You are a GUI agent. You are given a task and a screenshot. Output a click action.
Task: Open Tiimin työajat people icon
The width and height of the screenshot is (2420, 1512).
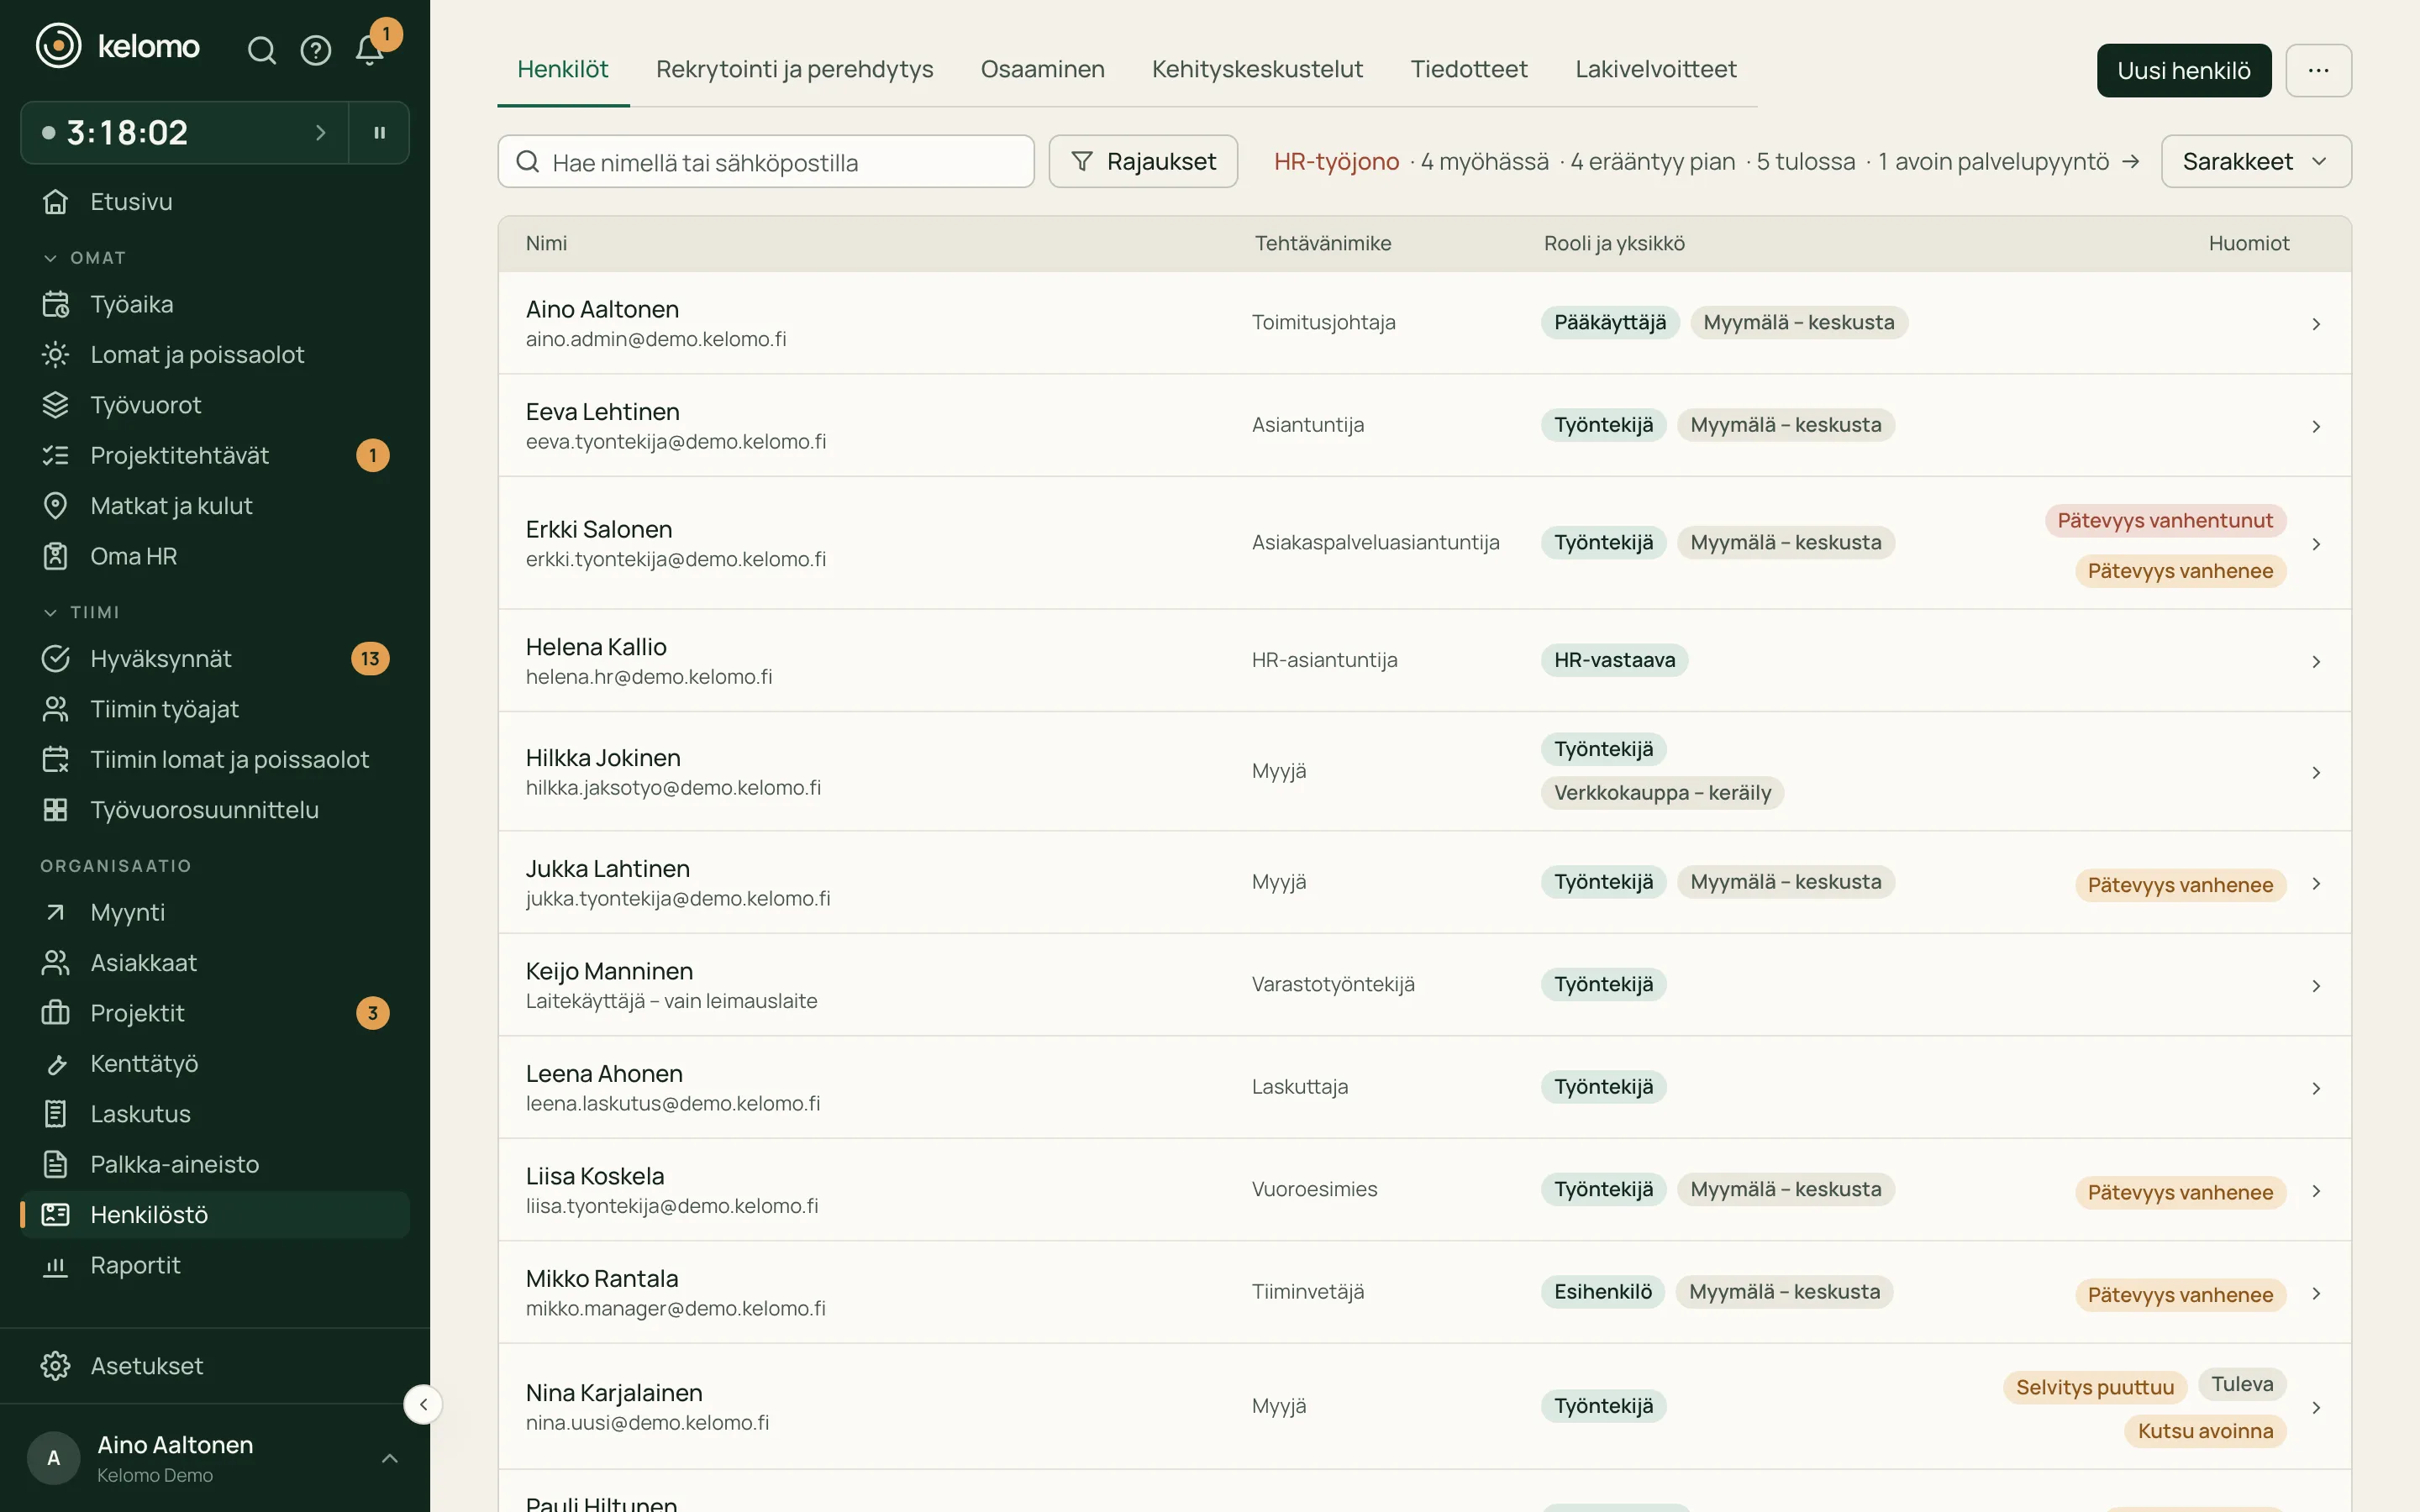coord(55,709)
